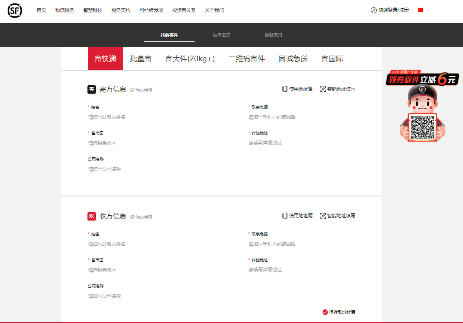This screenshot has height=323, width=463.
Task: Click the 领券寄件立减6元 coupon banner
Action: (422, 79)
